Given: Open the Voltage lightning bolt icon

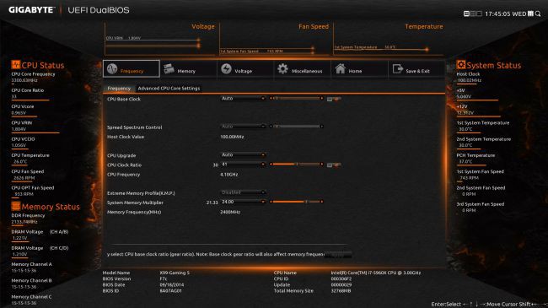Looking at the screenshot, I should click(x=226, y=68).
